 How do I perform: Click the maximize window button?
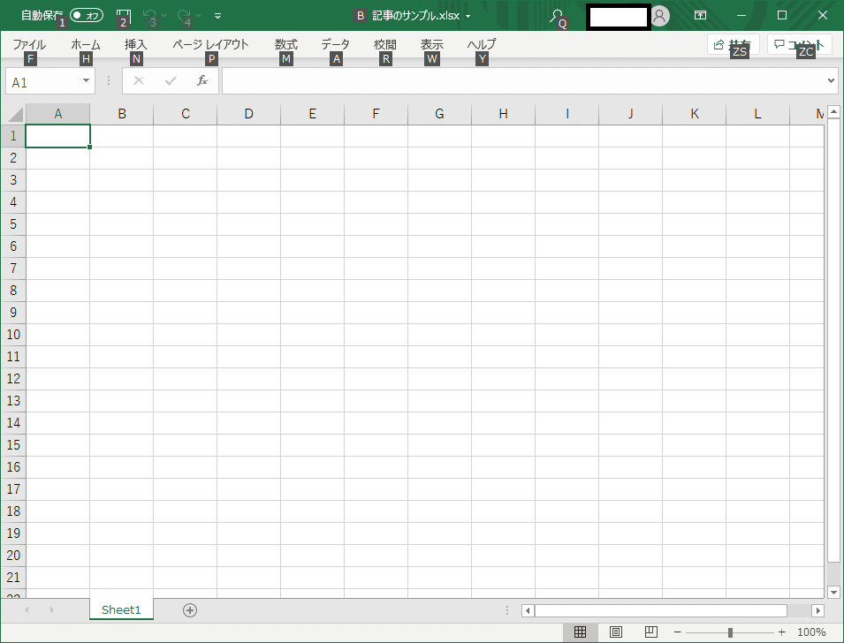point(782,15)
